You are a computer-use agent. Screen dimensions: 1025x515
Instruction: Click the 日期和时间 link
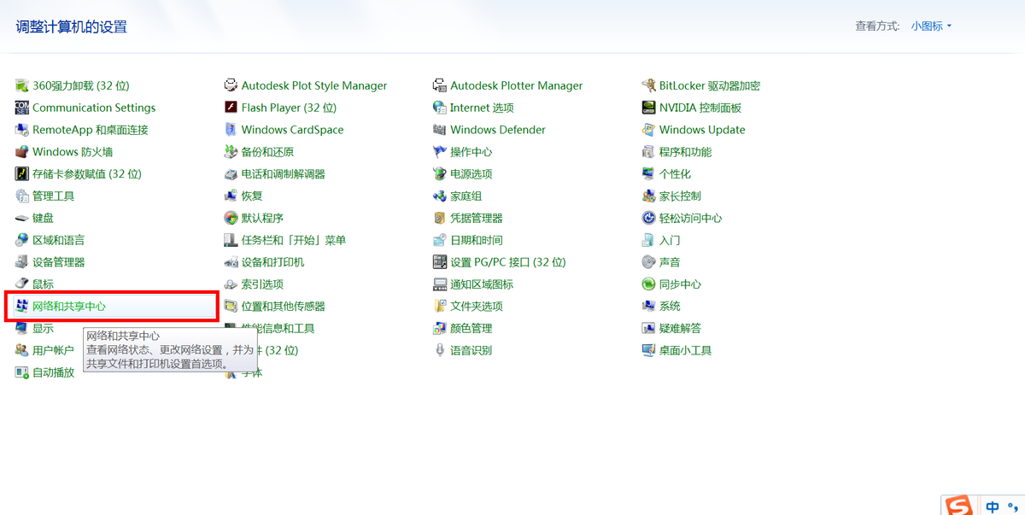tap(477, 240)
